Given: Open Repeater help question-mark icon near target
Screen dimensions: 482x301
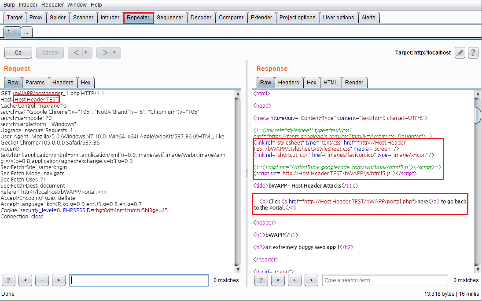Looking at the screenshot, I should [x=473, y=53].
